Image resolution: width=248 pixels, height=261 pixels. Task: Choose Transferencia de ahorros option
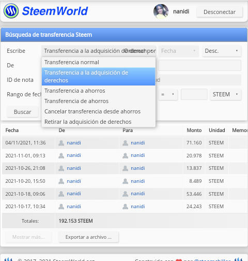point(99,101)
